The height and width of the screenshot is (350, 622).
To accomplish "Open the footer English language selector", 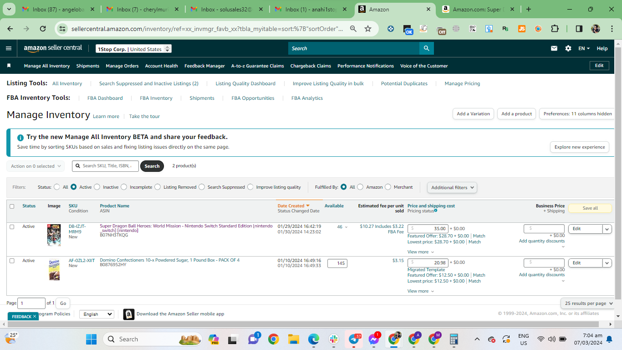I will tap(97, 314).
